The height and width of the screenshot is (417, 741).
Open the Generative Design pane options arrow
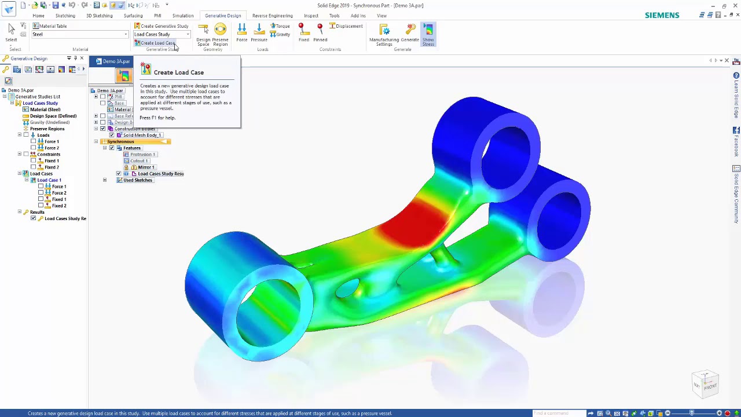69,58
